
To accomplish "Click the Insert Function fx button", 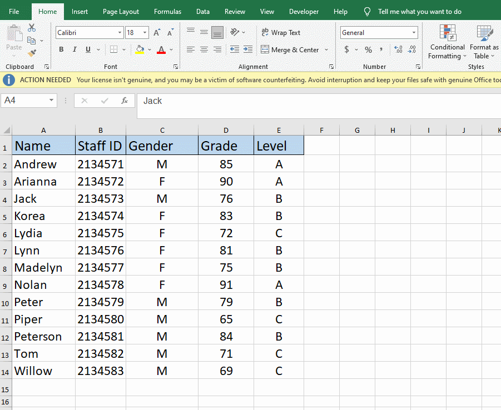I will point(125,101).
